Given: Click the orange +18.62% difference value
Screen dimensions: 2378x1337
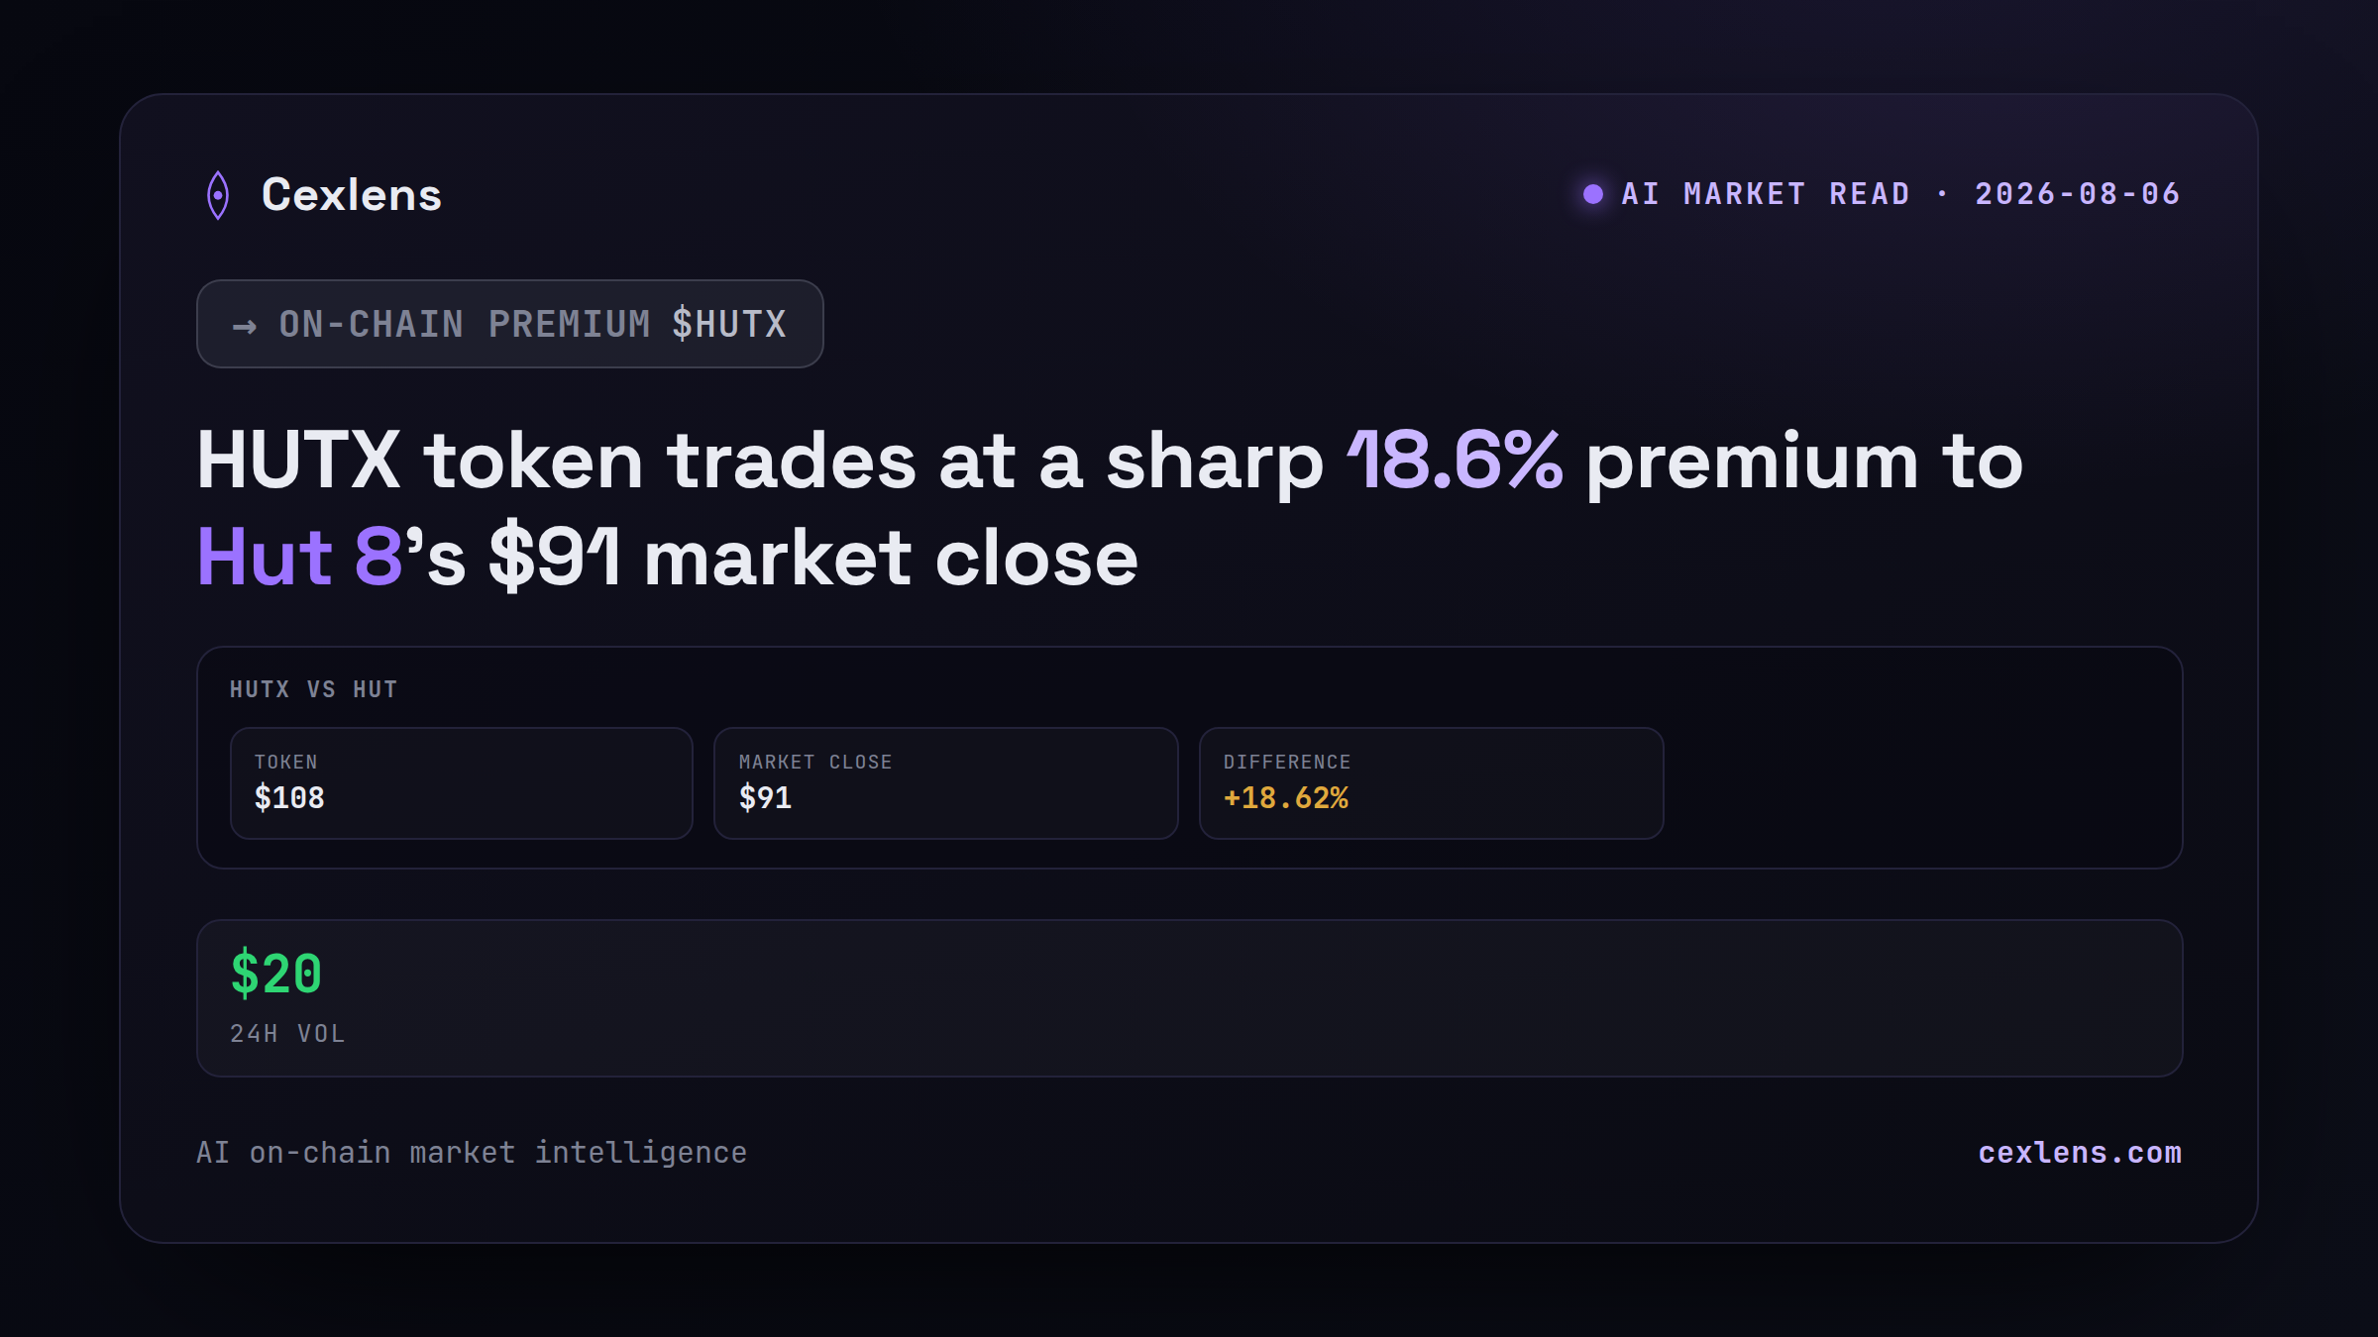Looking at the screenshot, I should (x=1286, y=798).
